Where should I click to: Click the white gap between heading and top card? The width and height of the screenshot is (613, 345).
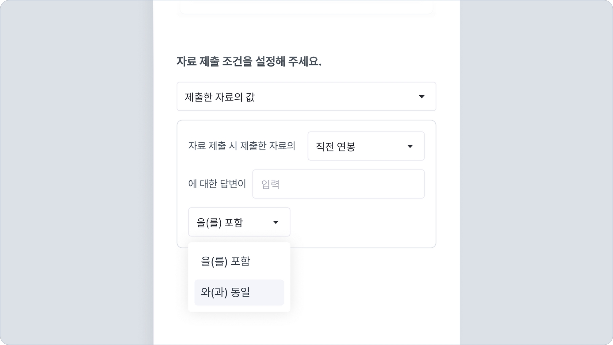[x=306, y=34]
